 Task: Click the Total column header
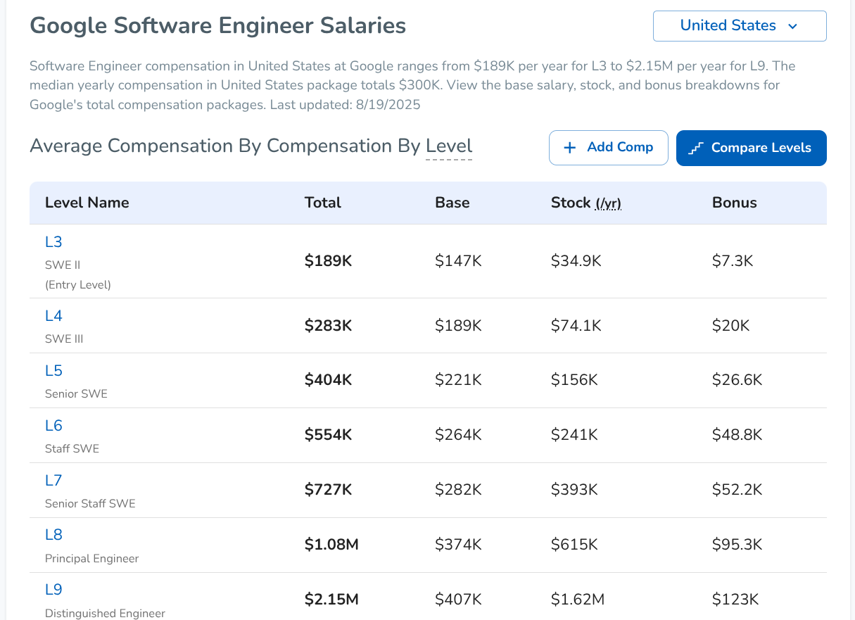(x=323, y=203)
